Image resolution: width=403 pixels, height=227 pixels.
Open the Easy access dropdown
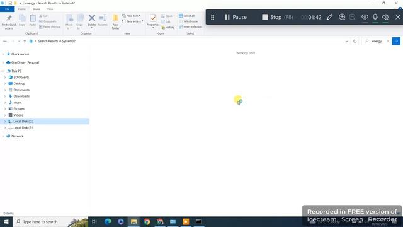pos(133,21)
